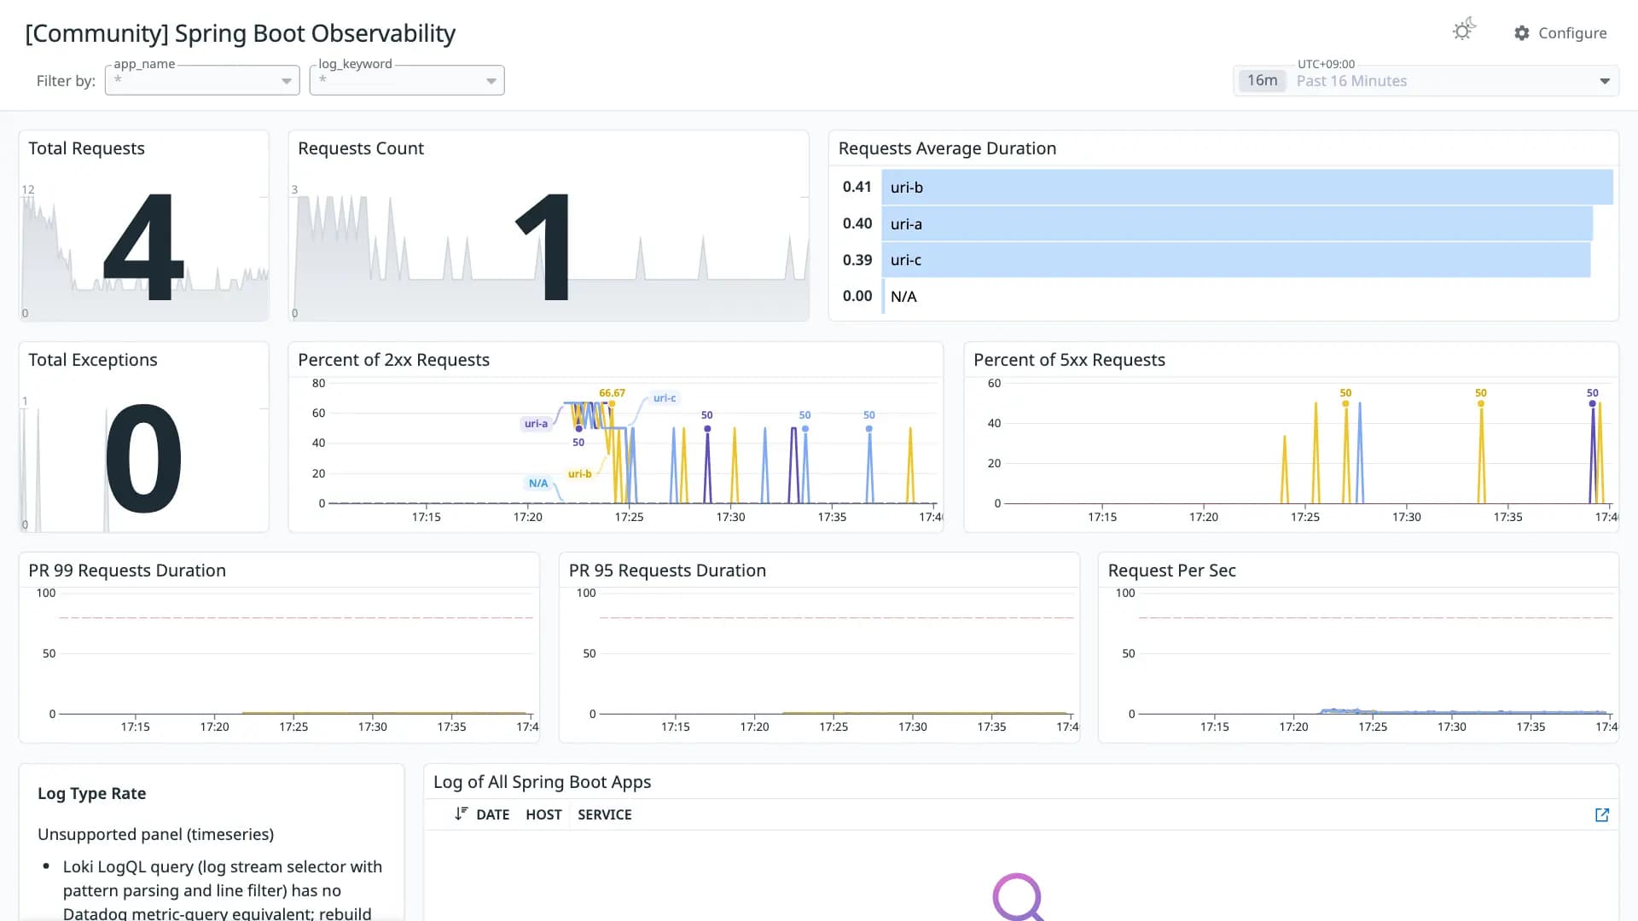This screenshot has width=1638, height=921.
Task: Click the time selector caret arrow
Action: (1605, 81)
